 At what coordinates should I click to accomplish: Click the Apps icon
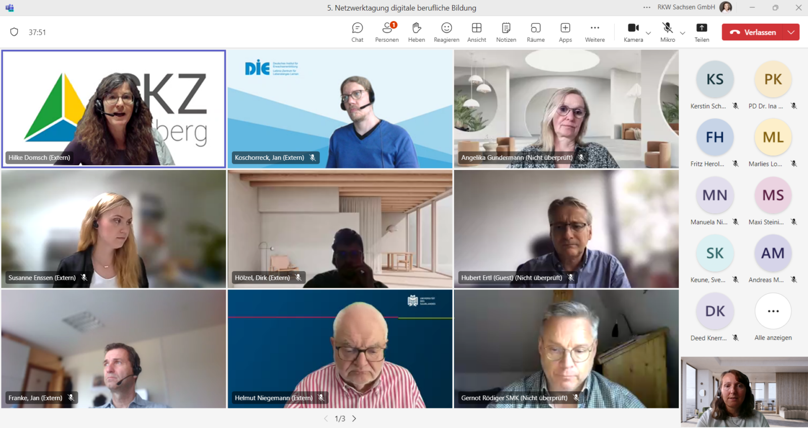click(565, 32)
